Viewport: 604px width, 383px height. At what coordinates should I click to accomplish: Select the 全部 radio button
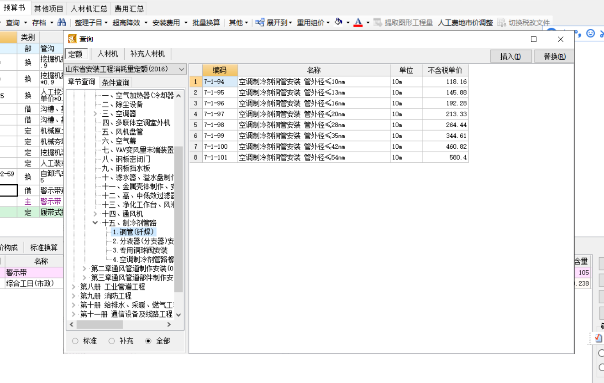coord(148,341)
